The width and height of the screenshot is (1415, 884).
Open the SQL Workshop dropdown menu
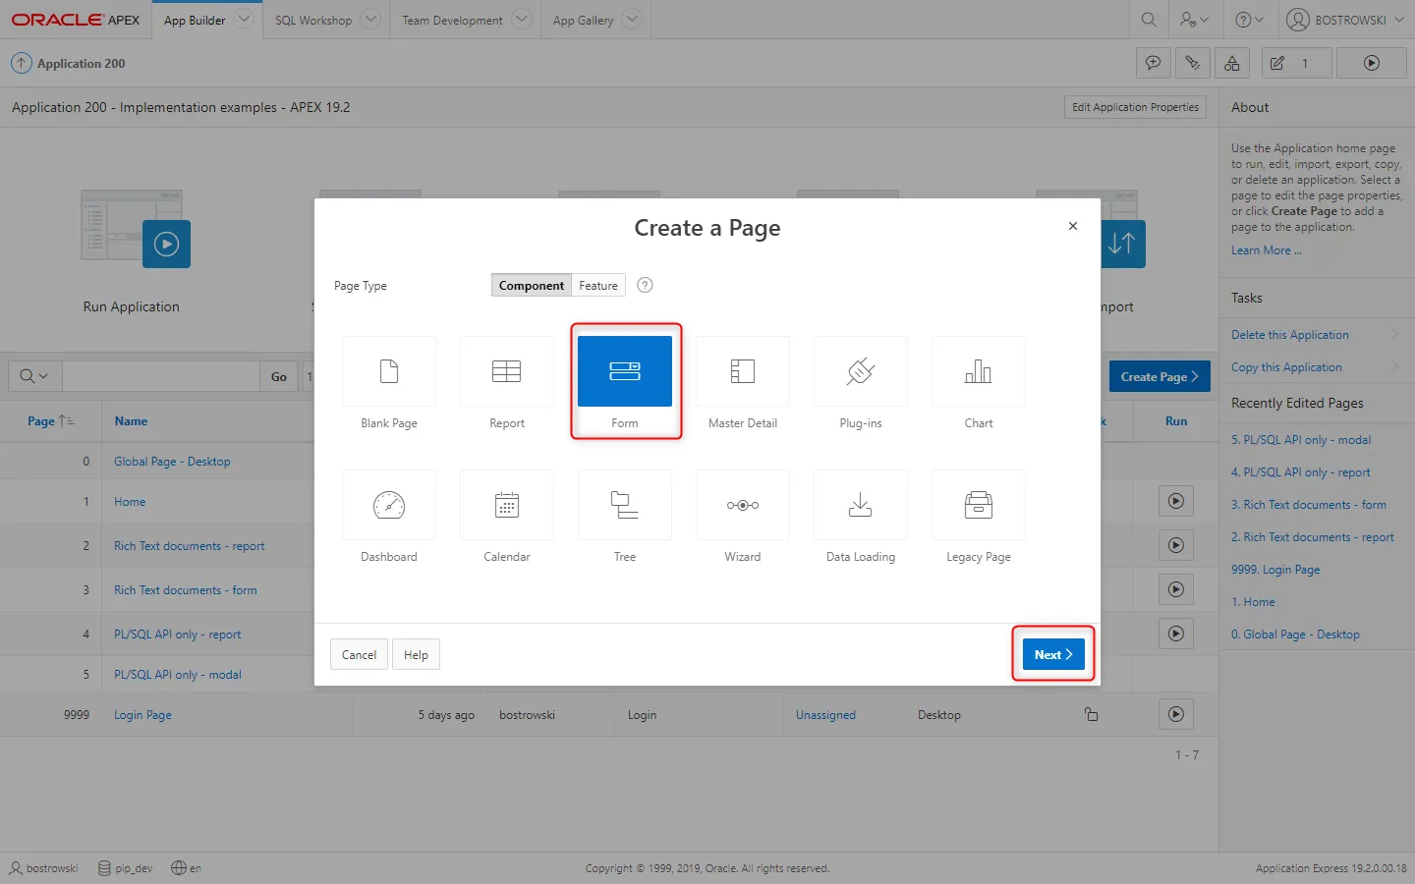(370, 20)
